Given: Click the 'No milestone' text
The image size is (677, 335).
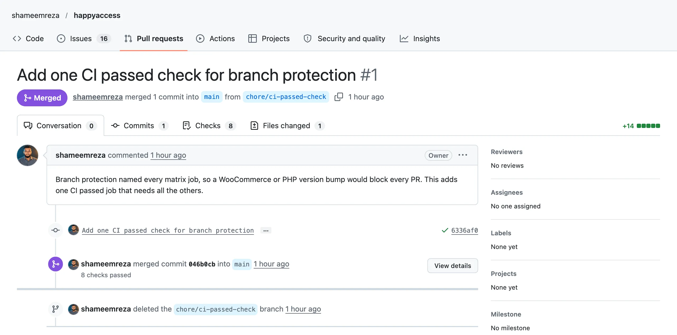Looking at the screenshot, I should [510, 328].
